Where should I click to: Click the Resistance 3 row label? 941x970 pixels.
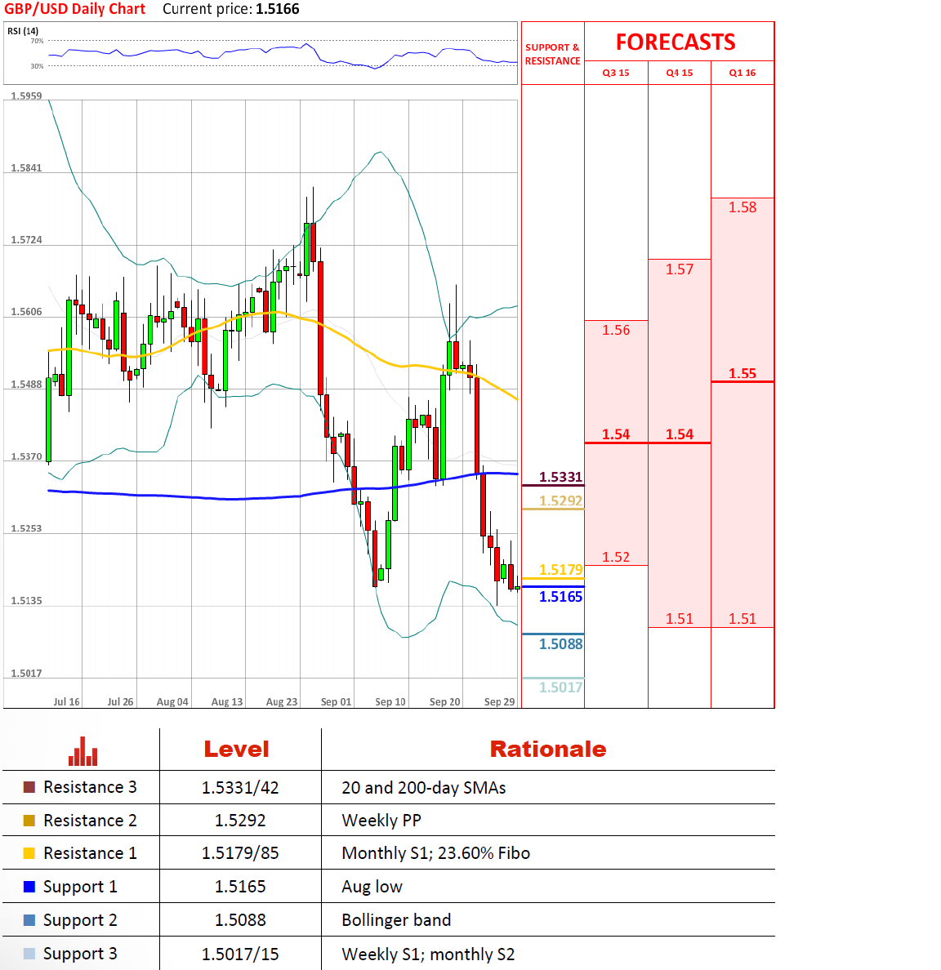tap(90, 787)
